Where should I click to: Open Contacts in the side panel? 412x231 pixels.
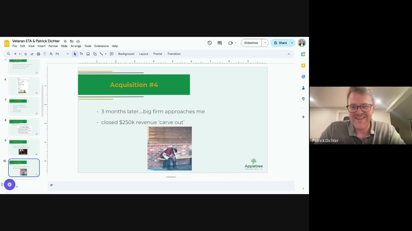click(303, 88)
